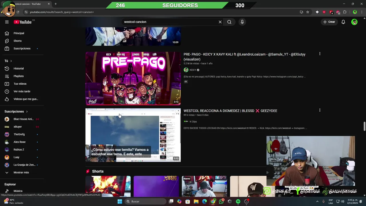This screenshot has width=366, height=206.
Task: Open Ver más tarde list
Action: tap(22, 91)
